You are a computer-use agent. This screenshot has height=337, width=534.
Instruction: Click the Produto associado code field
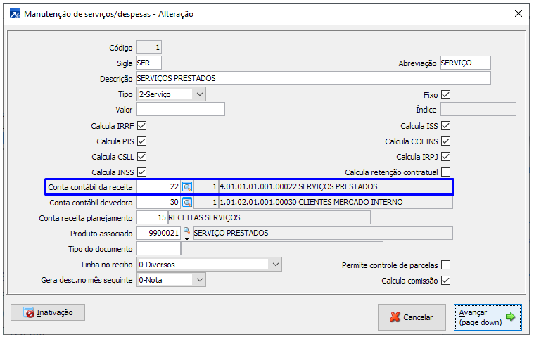coord(159,233)
